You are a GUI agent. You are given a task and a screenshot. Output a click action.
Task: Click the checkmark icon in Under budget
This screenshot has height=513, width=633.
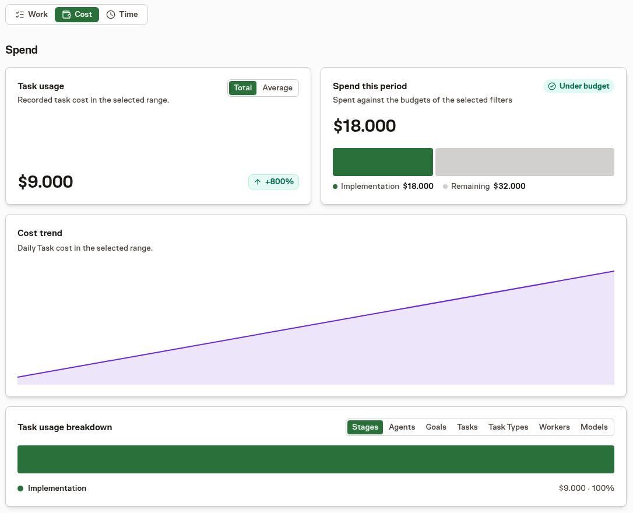point(552,86)
